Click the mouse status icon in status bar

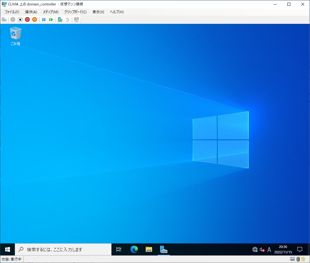(x=298, y=259)
